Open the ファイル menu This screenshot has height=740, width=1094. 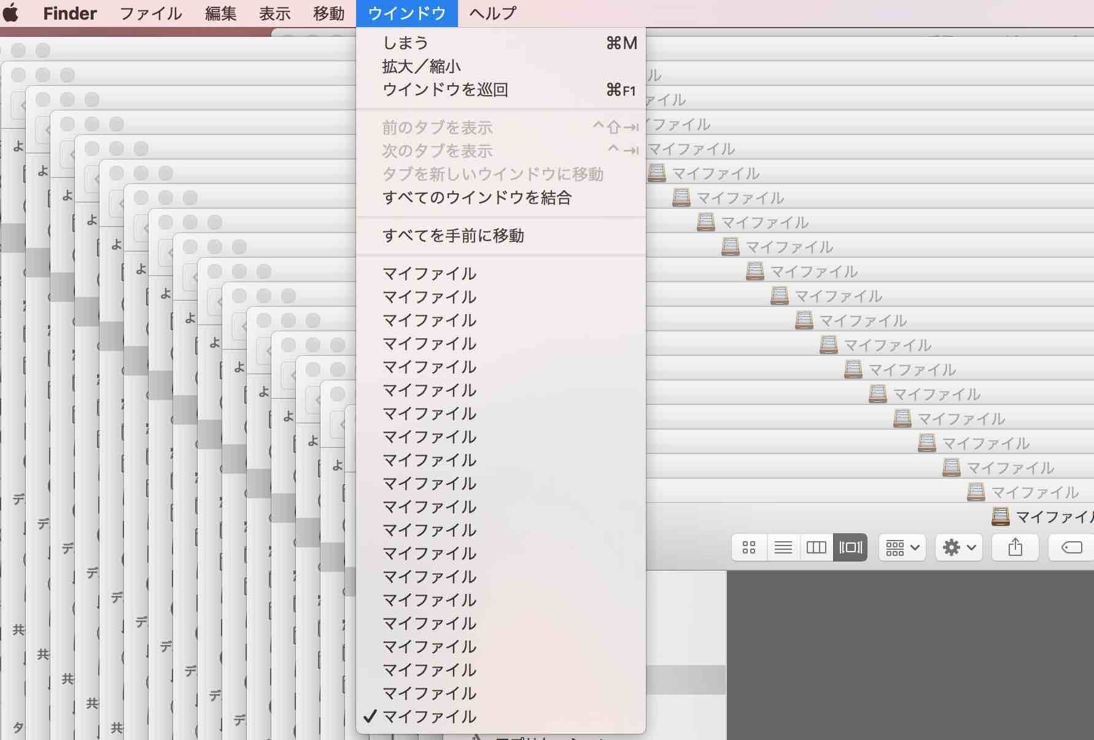tap(150, 13)
